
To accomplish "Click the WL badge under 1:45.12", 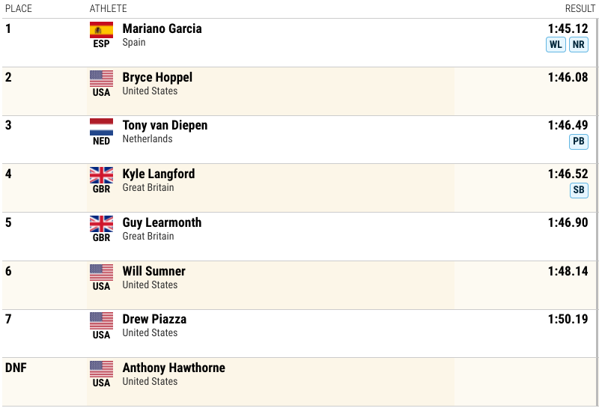I will (556, 45).
